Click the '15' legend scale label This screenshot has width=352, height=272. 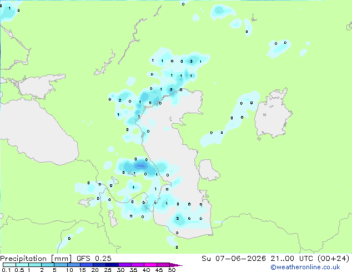[x=82, y=270]
